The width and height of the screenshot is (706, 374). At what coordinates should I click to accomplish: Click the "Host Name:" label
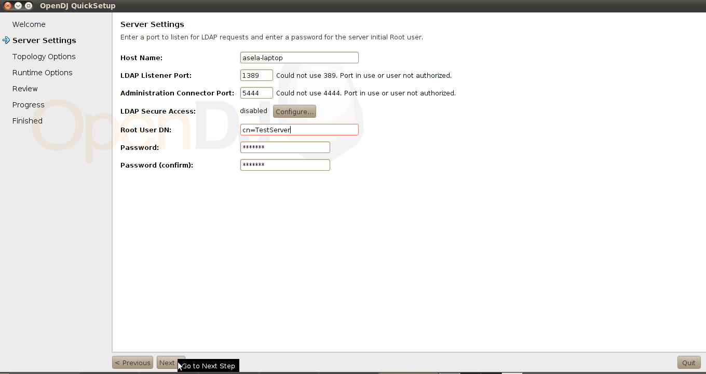click(141, 58)
